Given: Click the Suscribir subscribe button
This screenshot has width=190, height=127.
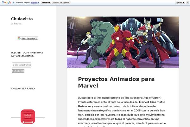Looking at the screenshot, I should coord(18,71).
